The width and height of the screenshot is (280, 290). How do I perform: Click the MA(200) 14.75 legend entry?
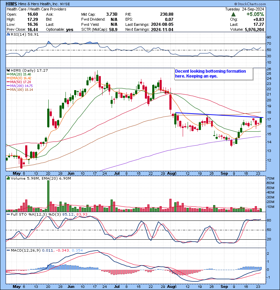tap(20, 86)
